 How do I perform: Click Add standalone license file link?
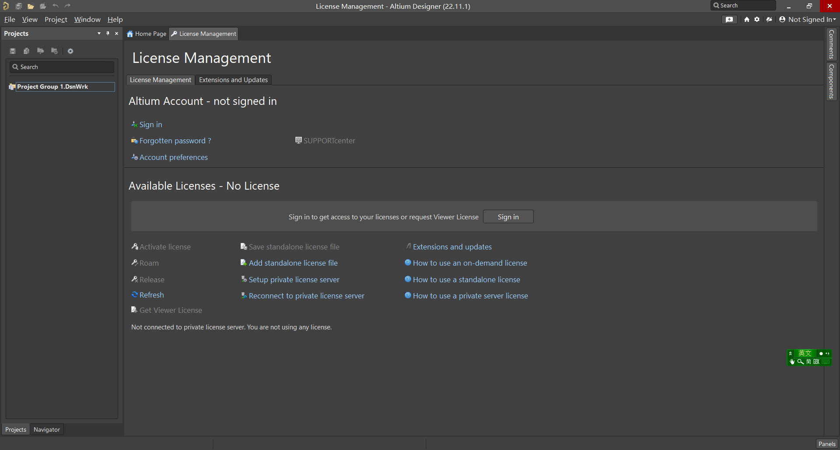(293, 263)
